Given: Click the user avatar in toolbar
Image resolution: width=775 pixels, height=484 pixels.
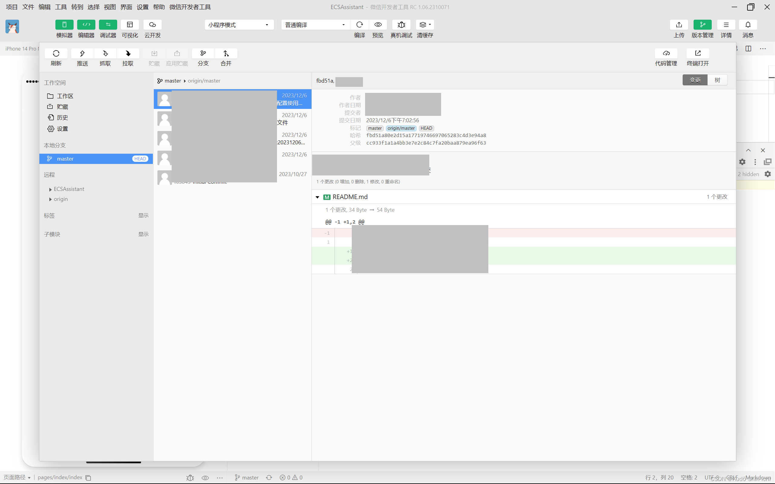Looking at the screenshot, I should 12,27.
